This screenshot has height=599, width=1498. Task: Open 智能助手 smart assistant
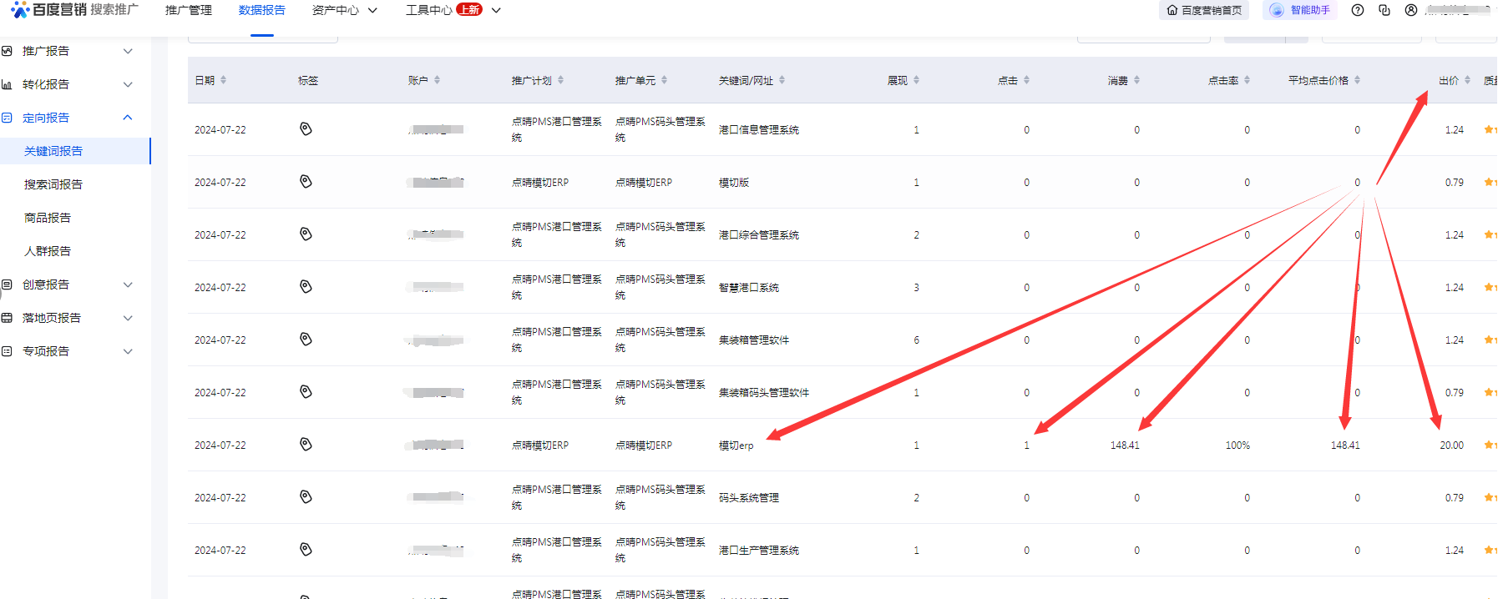1300,10
